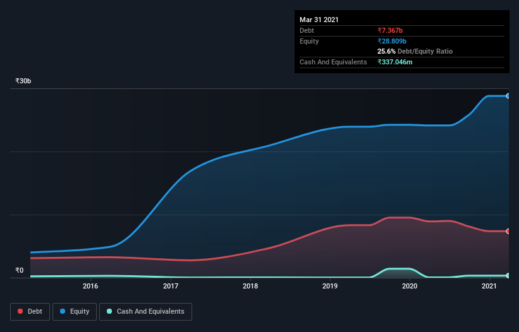This screenshot has width=519, height=332.
Task: Select the Debt line end marker
Action: (508, 231)
